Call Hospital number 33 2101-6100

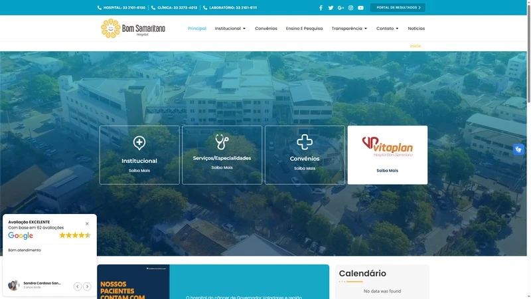[124, 7]
